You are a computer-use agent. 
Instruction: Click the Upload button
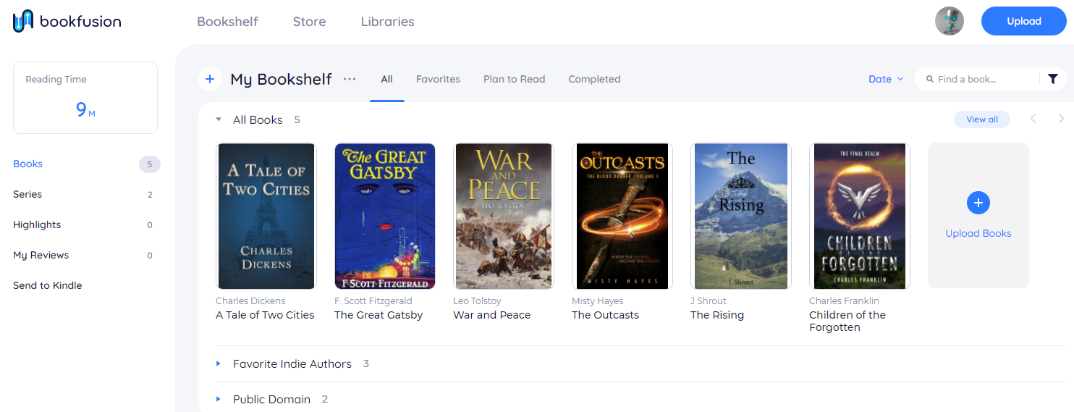pos(1023,21)
